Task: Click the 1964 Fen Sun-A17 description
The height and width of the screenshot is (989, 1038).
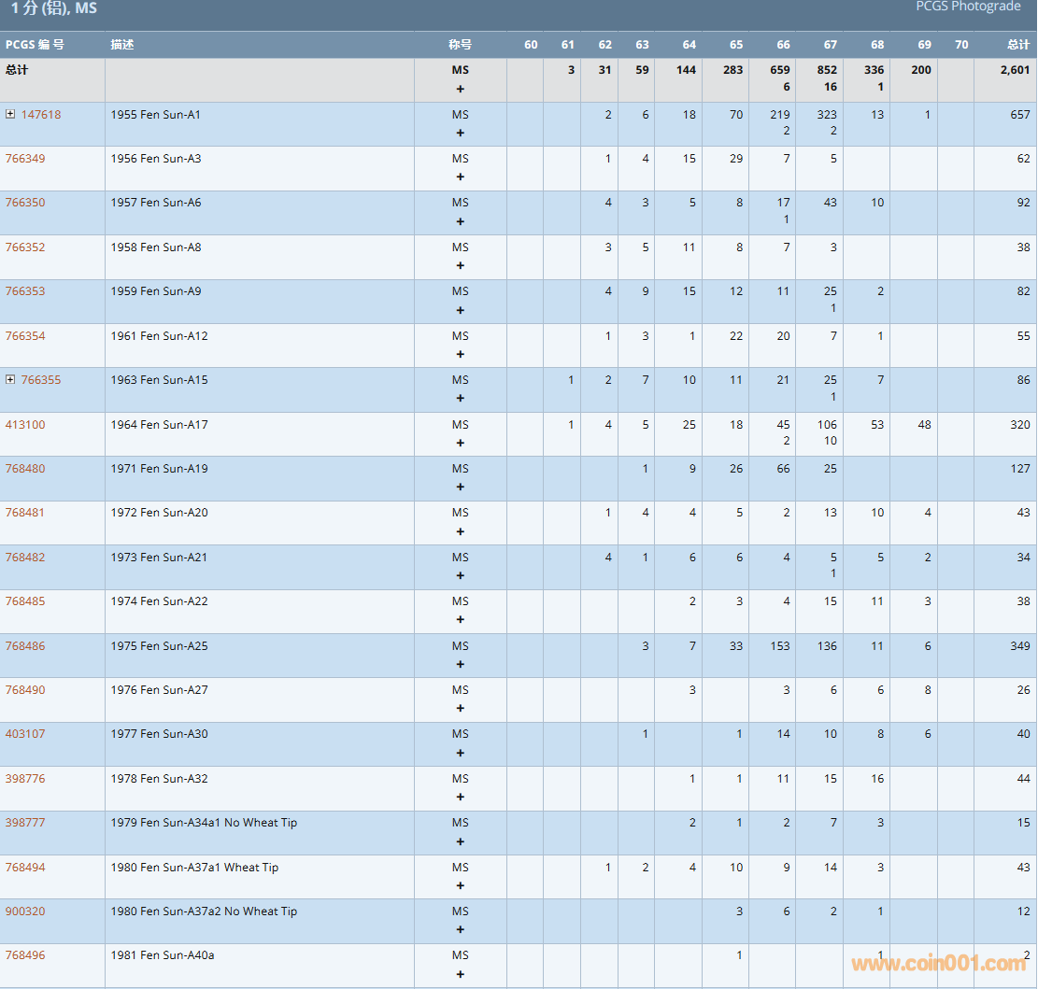Action: click(x=159, y=425)
